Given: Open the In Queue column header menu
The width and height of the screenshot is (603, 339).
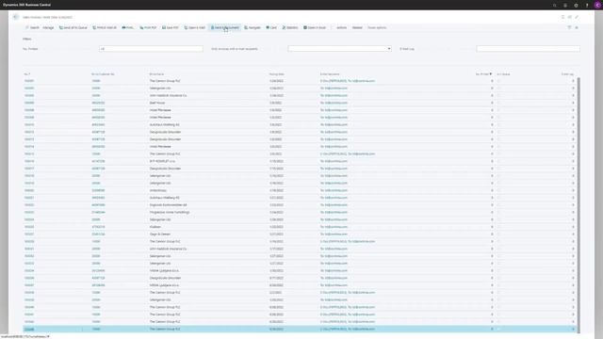Looking at the screenshot, I should pyautogui.click(x=503, y=74).
